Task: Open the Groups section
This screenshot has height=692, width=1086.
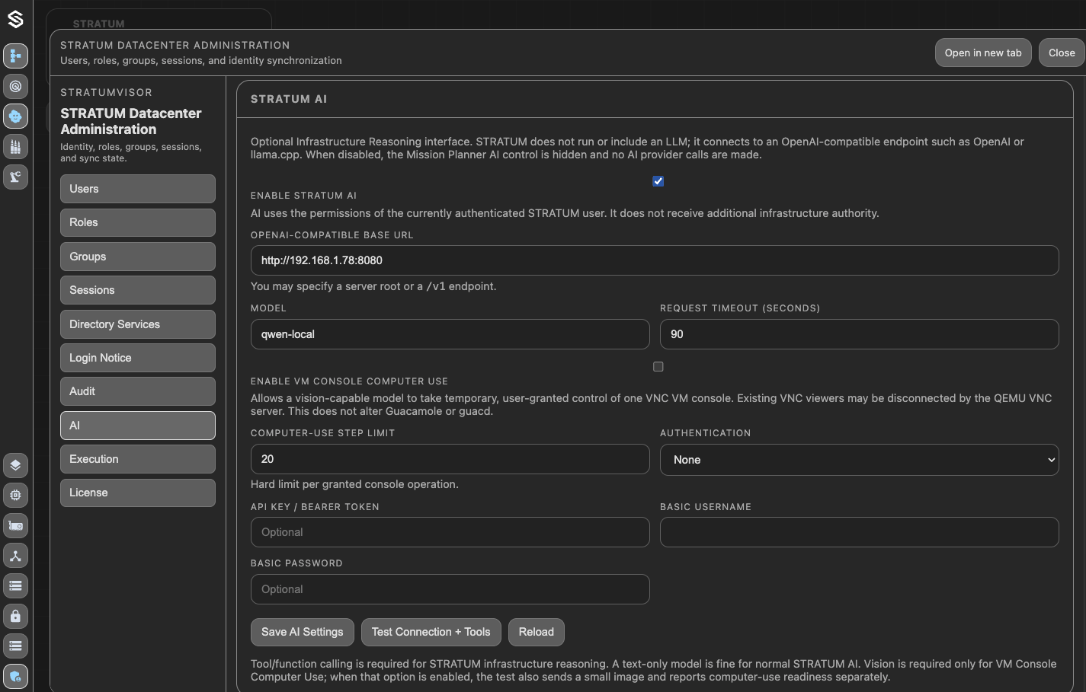Action: [x=138, y=257]
